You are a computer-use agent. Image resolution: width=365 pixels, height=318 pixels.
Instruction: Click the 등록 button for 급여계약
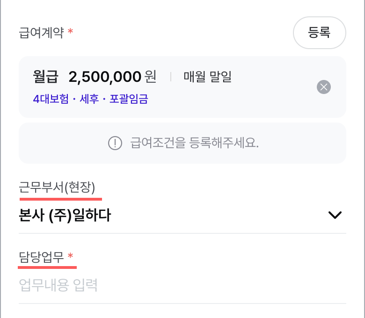pos(319,33)
